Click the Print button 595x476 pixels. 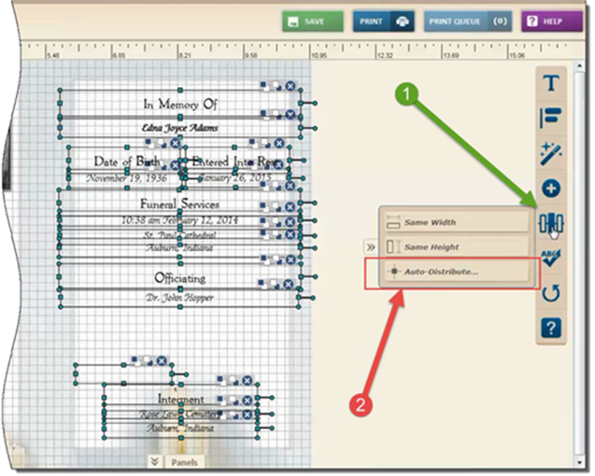tap(383, 21)
